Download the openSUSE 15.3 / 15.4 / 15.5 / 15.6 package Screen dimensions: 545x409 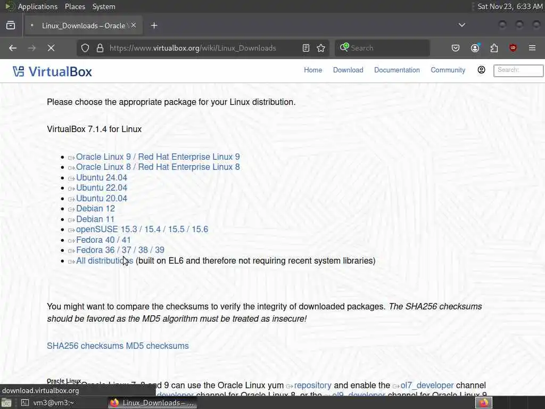coord(142,230)
